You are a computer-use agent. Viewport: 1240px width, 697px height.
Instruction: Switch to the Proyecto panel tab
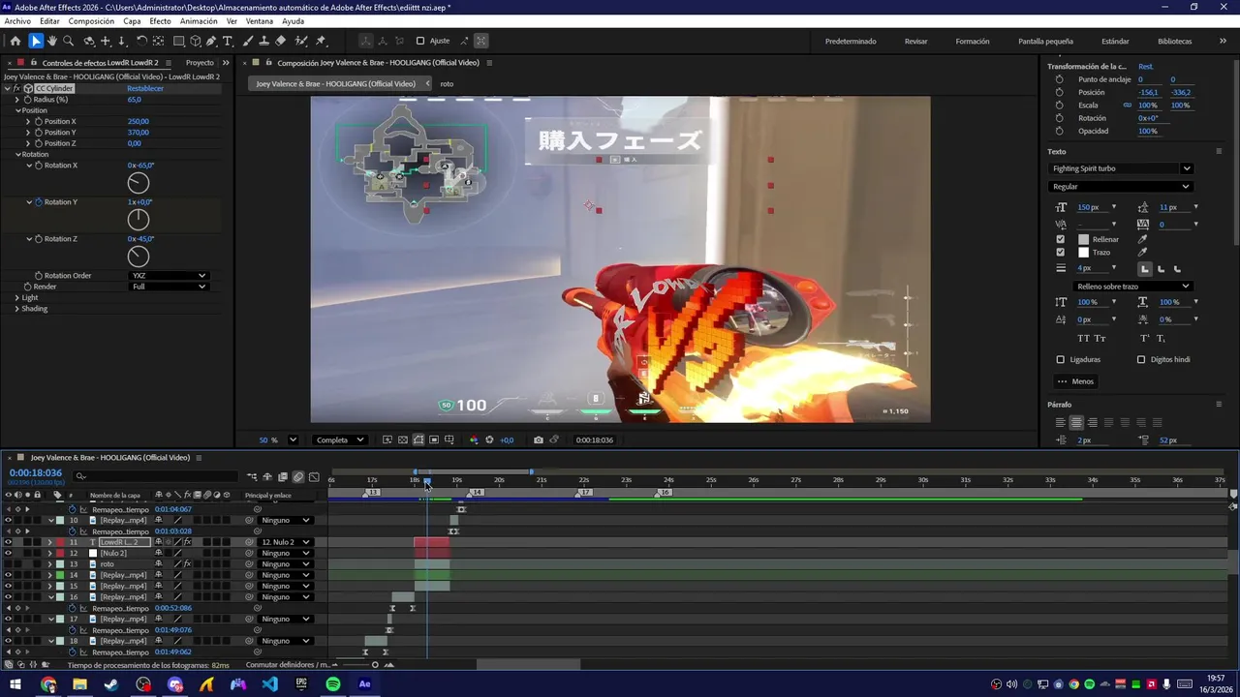(200, 63)
